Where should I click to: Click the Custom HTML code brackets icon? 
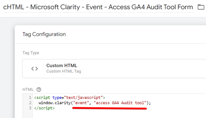point(34,69)
